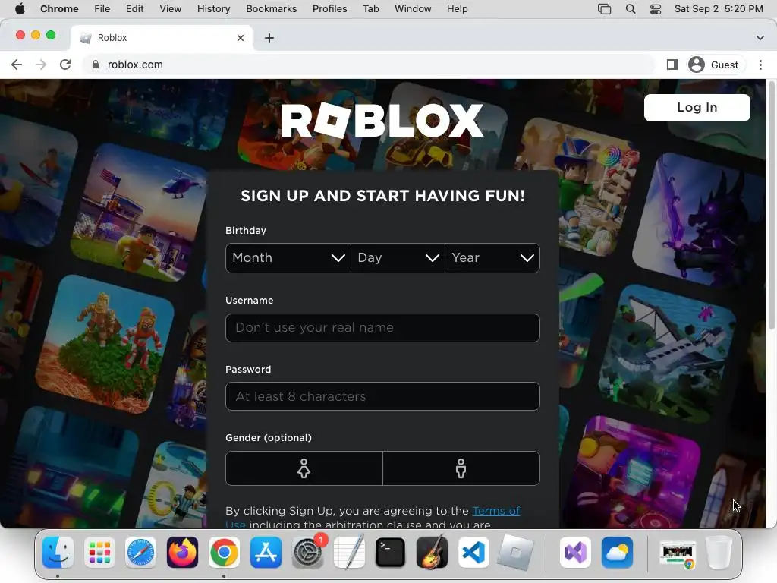Open Visual Studio Code from the Dock
This screenshot has width=777, height=583.
tap(473, 553)
